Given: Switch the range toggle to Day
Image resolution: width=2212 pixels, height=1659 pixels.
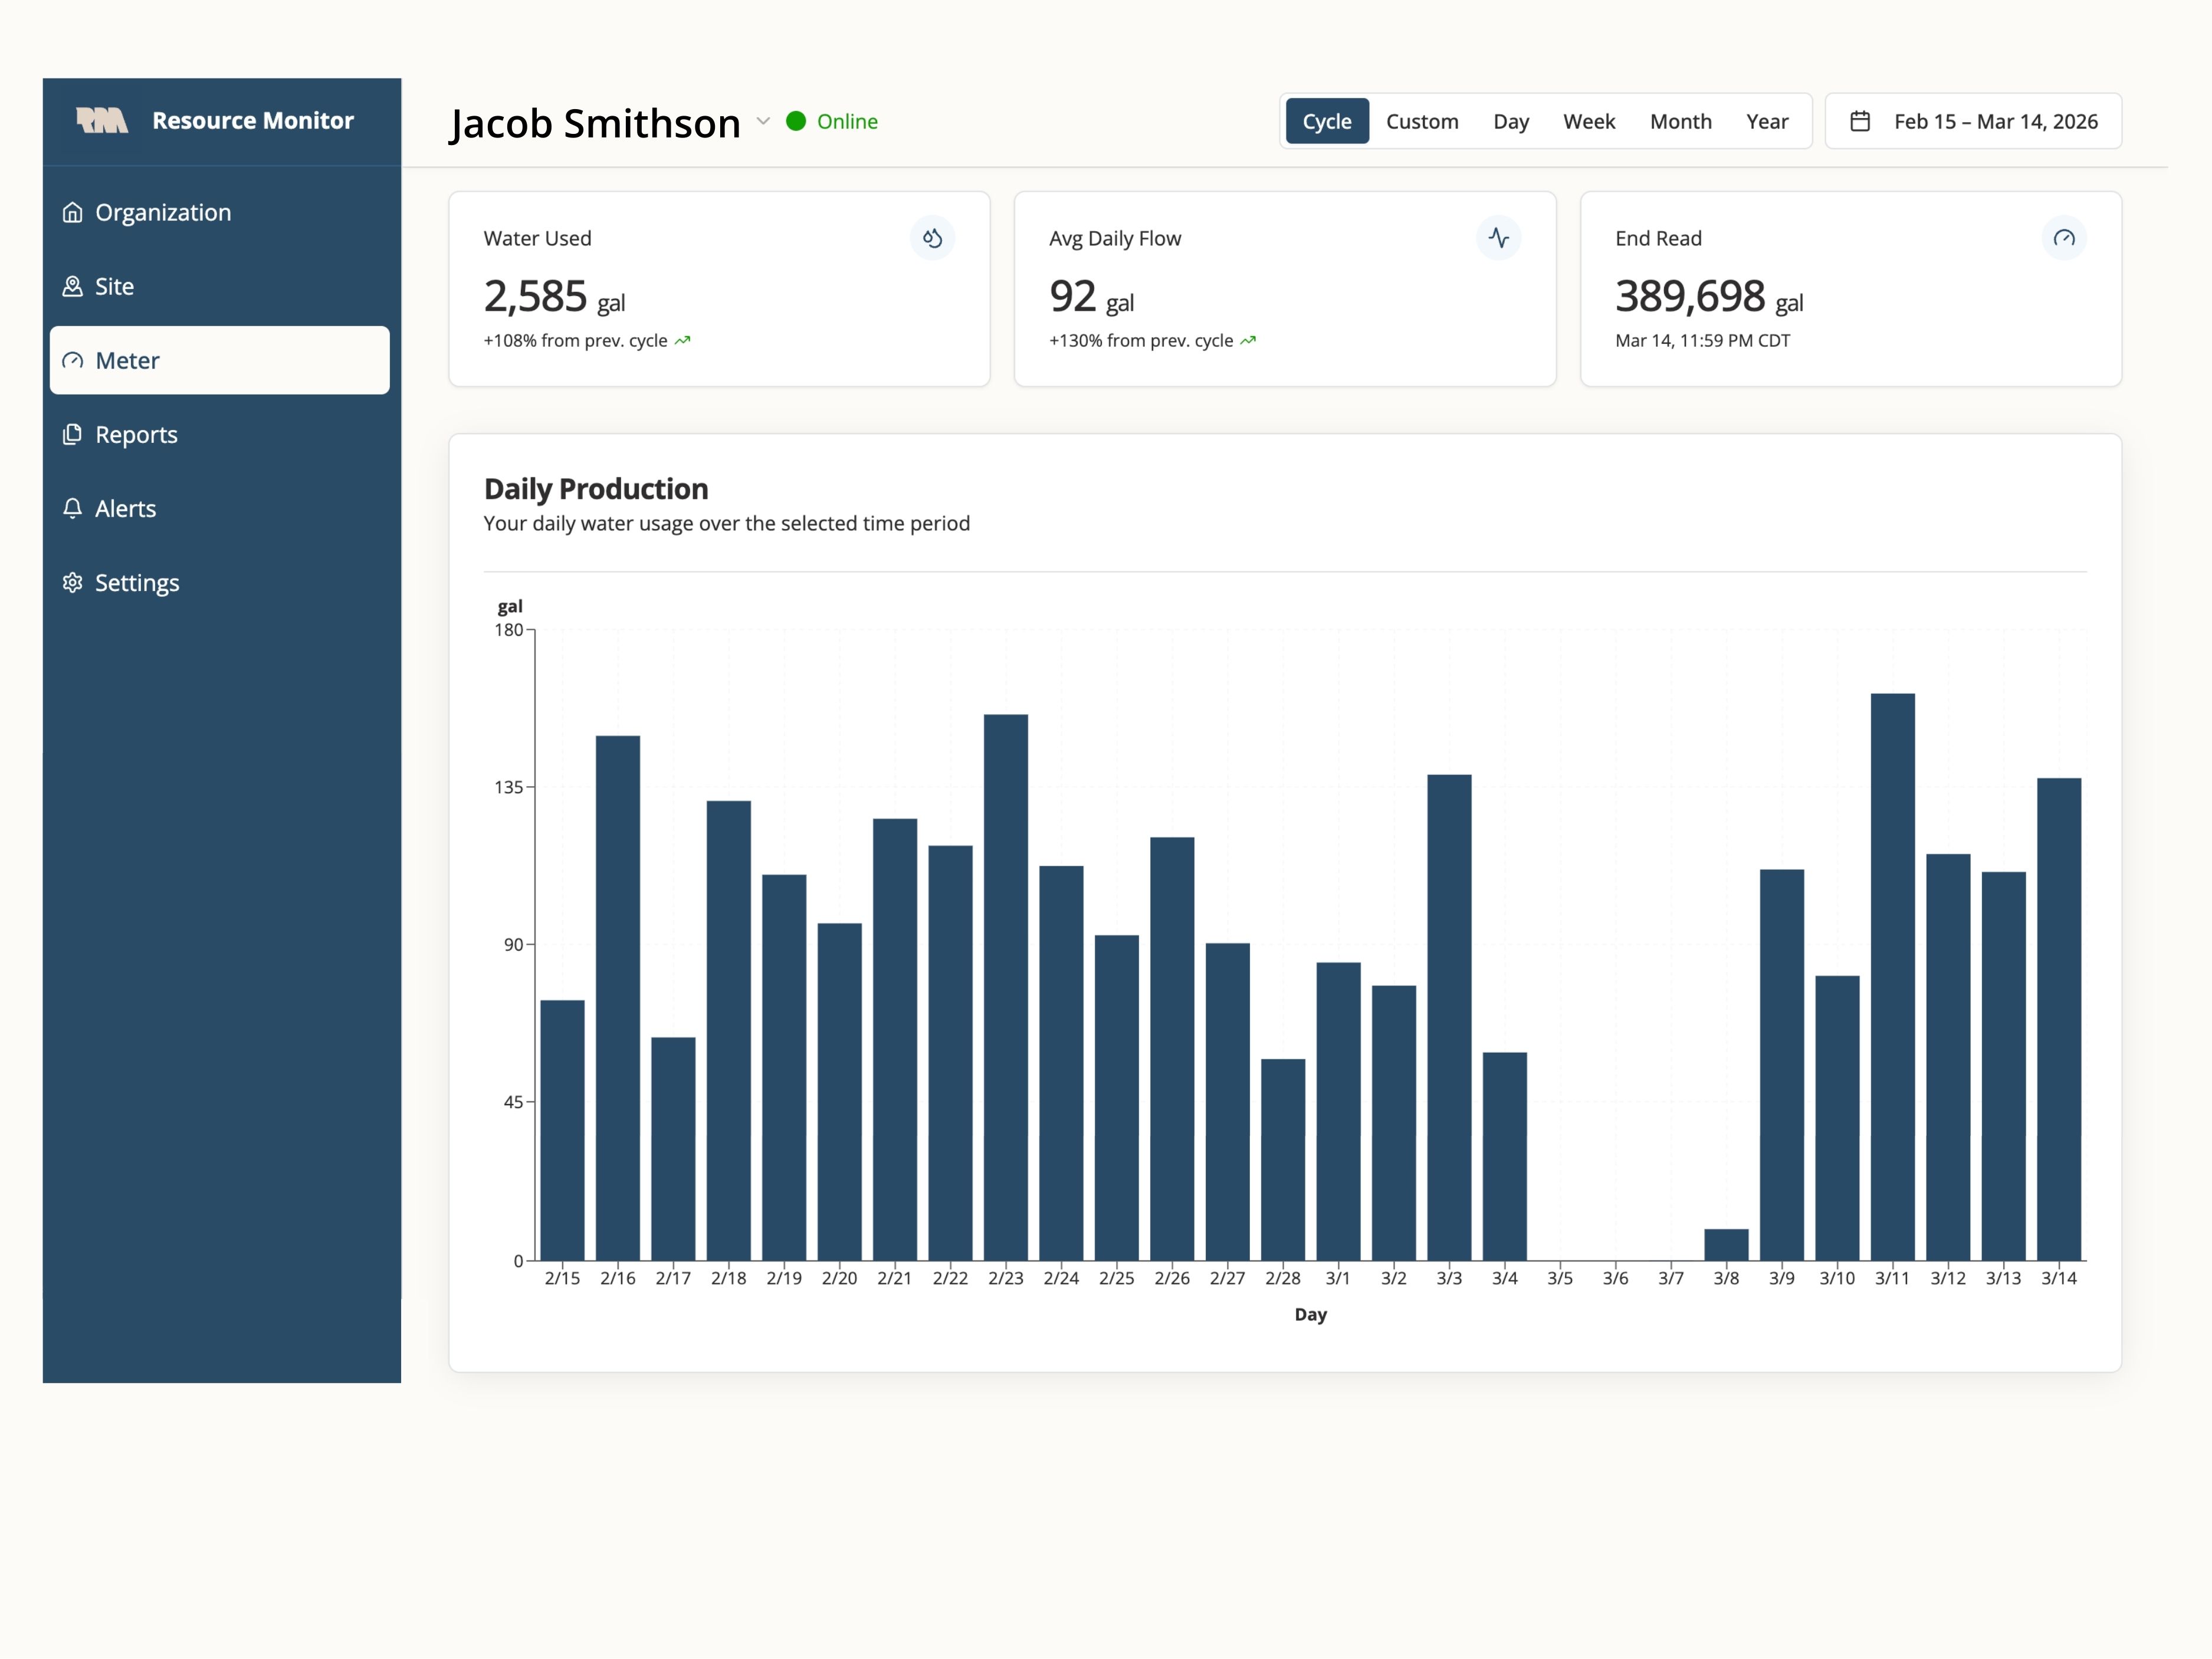Looking at the screenshot, I should (x=1510, y=121).
